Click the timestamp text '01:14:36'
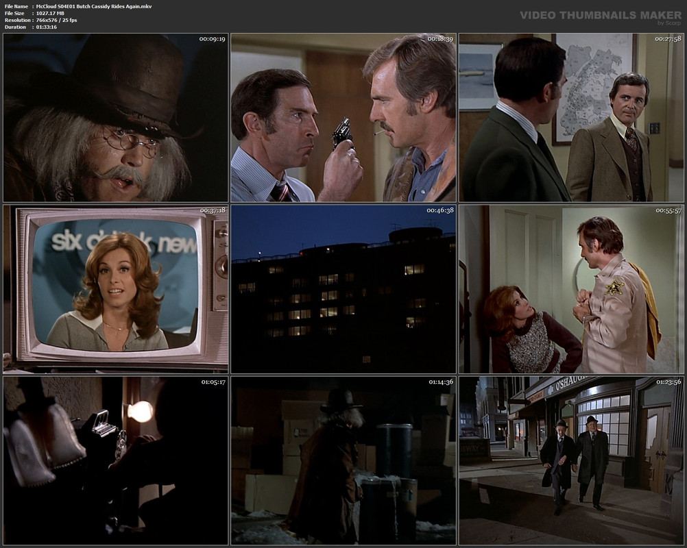The height and width of the screenshot is (548, 687). pyautogui.click(x=441, y=382)
